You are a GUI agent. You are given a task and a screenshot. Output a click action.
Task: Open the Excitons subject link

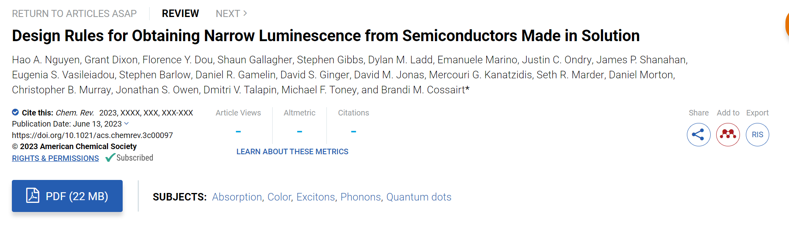coord(316,197)
